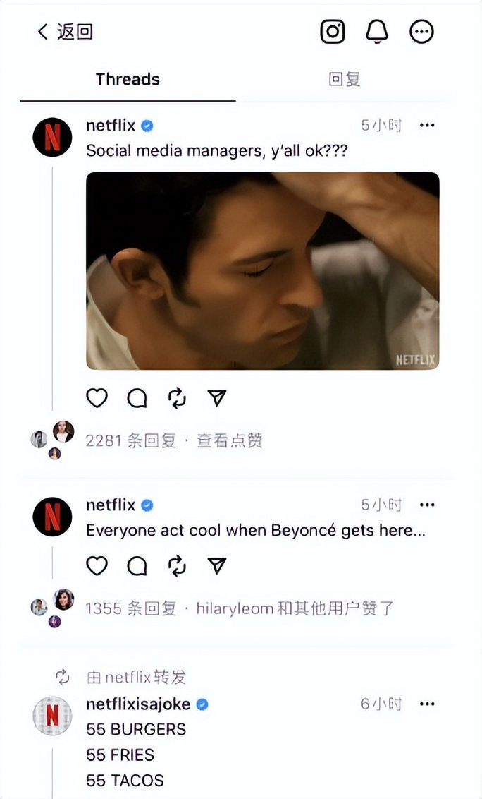
Task: Switch to the Threads tab
Action: point(128,80)
